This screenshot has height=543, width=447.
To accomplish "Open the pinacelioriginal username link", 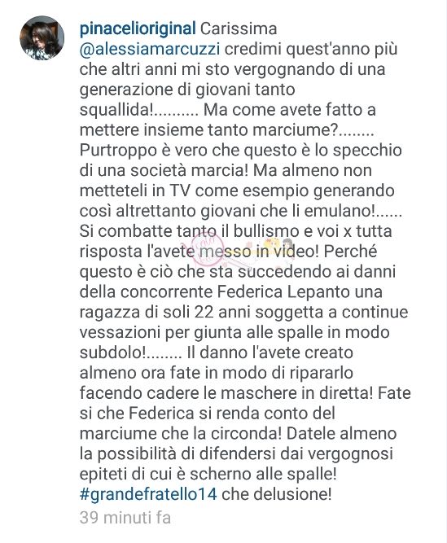I will pyautogui.click(x=138, y=29).
